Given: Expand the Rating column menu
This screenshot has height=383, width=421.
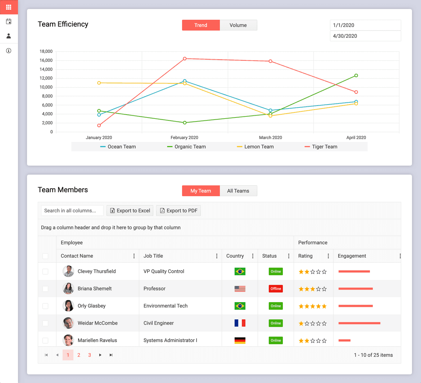Looking at the screenshot, I should (328, 256).
